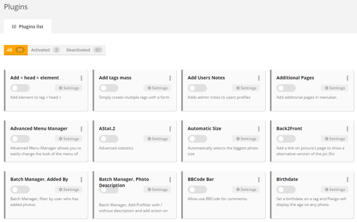Enable the Add tags mass plugin toggle

point(108,88)
